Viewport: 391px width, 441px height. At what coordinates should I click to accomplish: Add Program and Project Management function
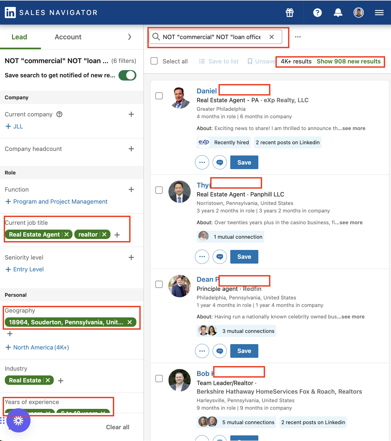[x=56, y=202]
